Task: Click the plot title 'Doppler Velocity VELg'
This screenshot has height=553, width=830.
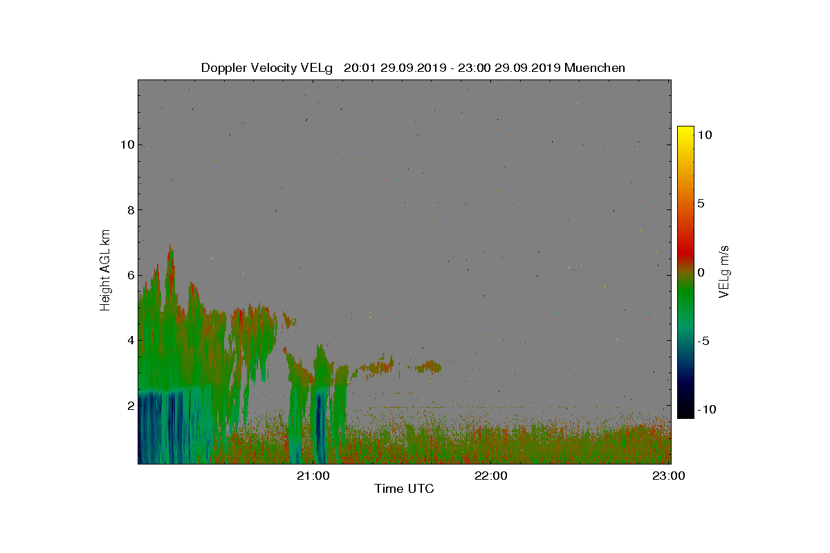Action: point(267,68)
